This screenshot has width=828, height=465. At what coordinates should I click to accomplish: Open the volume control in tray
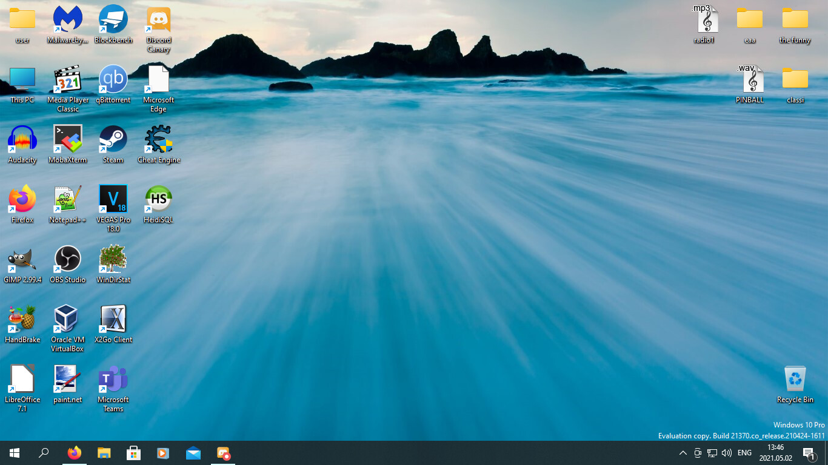(x=727, y=453)
